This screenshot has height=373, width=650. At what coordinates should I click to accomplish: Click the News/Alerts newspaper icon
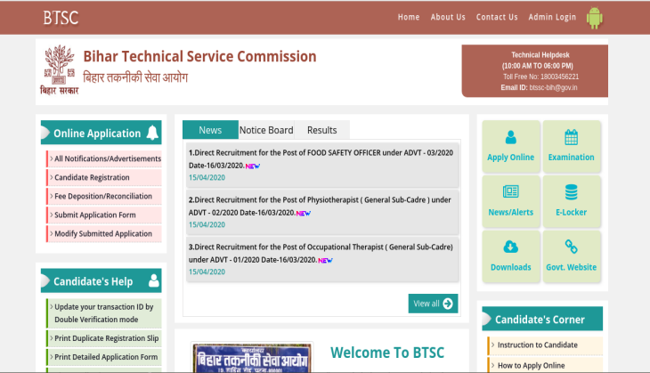[511, 191]
